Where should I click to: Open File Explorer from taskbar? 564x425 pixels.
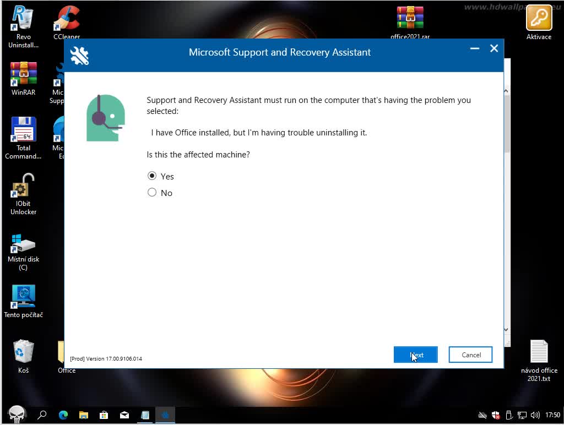[x=84, y=415]
